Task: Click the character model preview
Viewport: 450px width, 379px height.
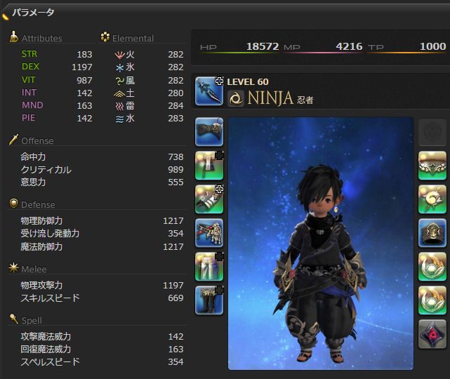Action: pos(321,244)
